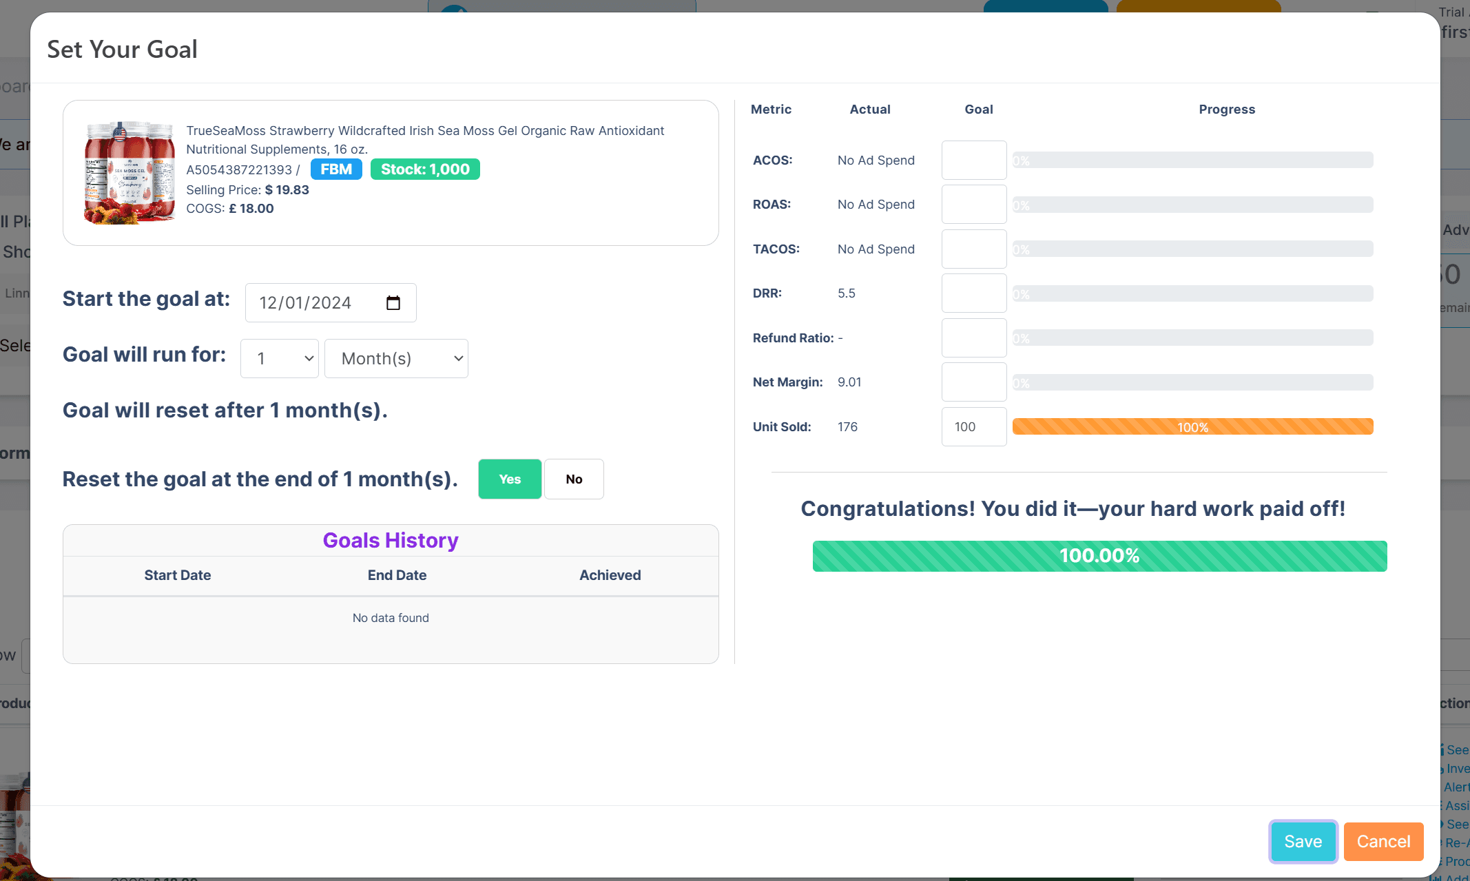Click the Net Margin goal input
The width and height of the screenshot is (1470, 881).
click(x=974, y=382)
